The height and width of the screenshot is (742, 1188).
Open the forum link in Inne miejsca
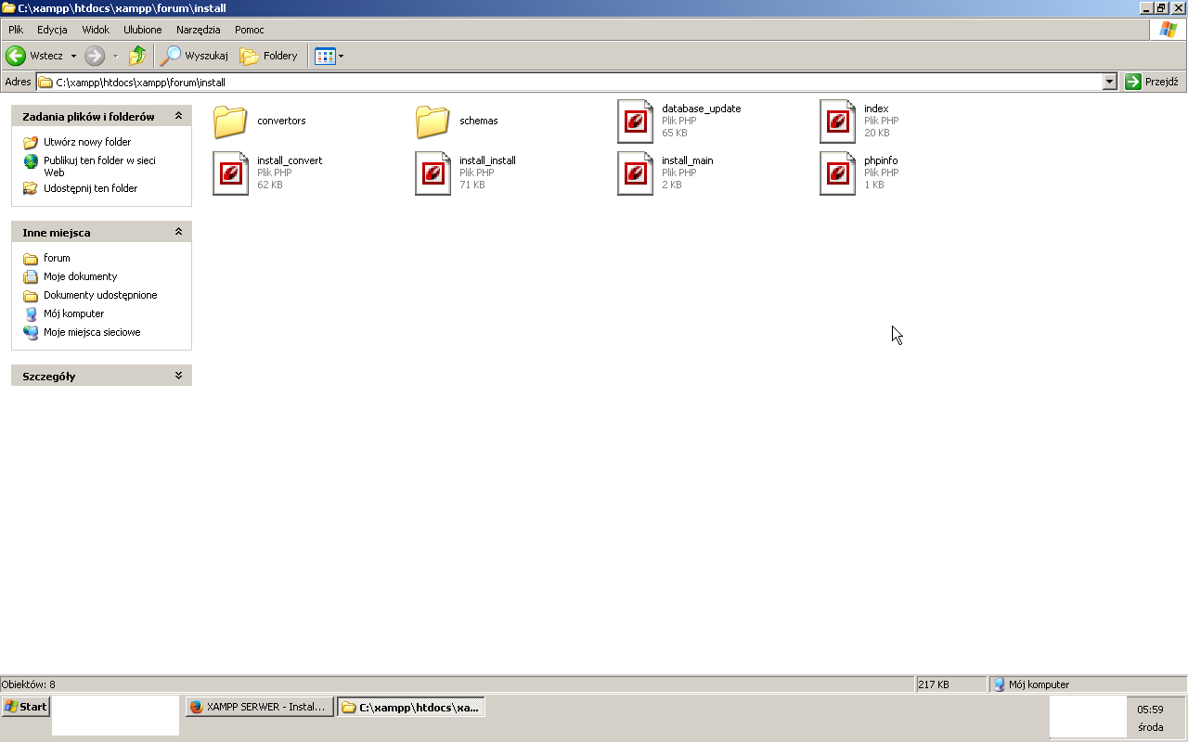click(57, 258)
